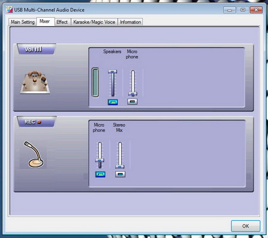This screenshot has height=238, width=268.
Task: Click the desktop microphone icon
Action: [x=34, y=154]
